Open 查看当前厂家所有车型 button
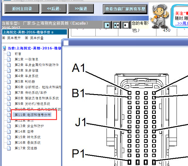 (x=125, y=9)
